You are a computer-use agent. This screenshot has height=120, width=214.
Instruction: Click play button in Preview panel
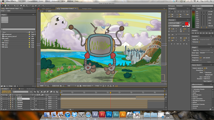pyautogui.click(x=198, y=33)
